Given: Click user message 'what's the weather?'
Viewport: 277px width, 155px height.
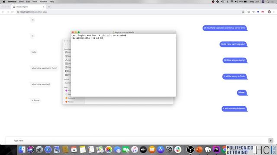Looking at the screenshot, I should [x=41, y=84].
